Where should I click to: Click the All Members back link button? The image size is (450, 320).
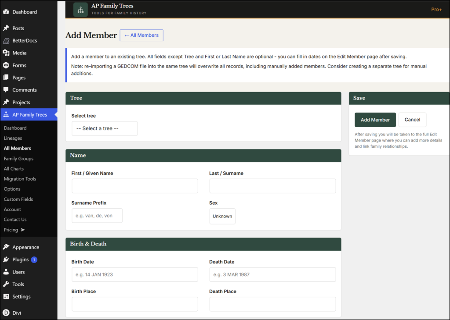click(142, 35)
